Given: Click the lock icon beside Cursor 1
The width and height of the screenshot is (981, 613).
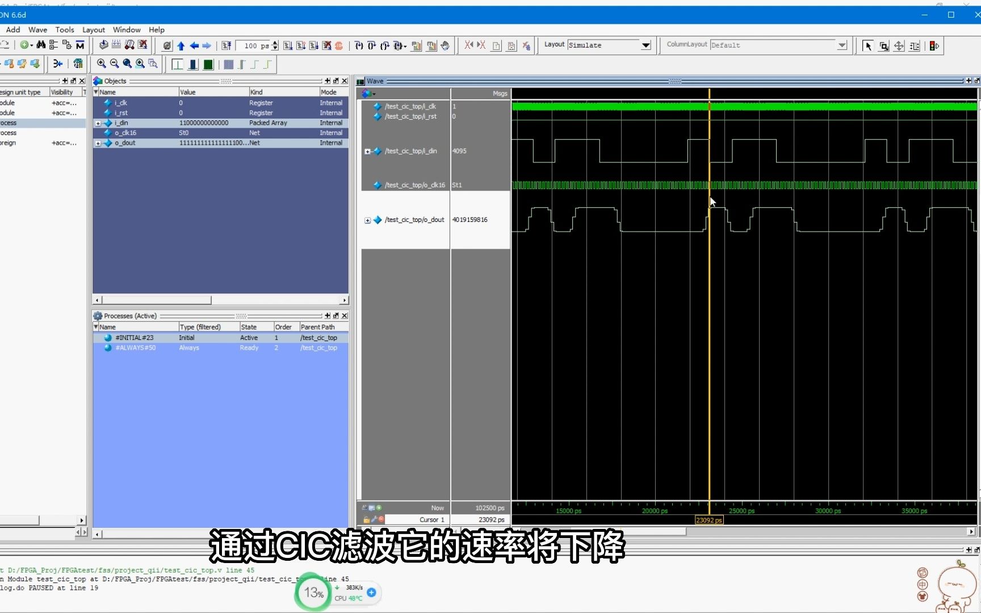Looking at the screenshot, I should 366,519.
